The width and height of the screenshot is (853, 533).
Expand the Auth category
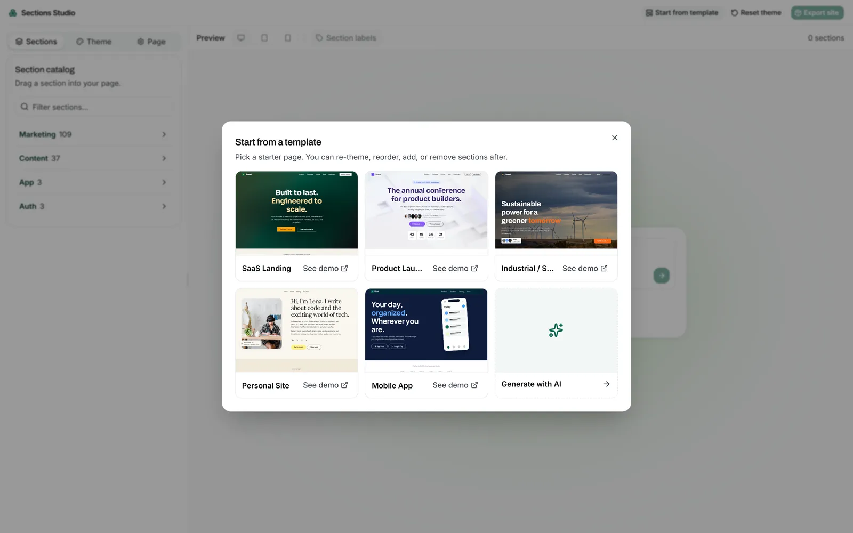coord(93,206)
